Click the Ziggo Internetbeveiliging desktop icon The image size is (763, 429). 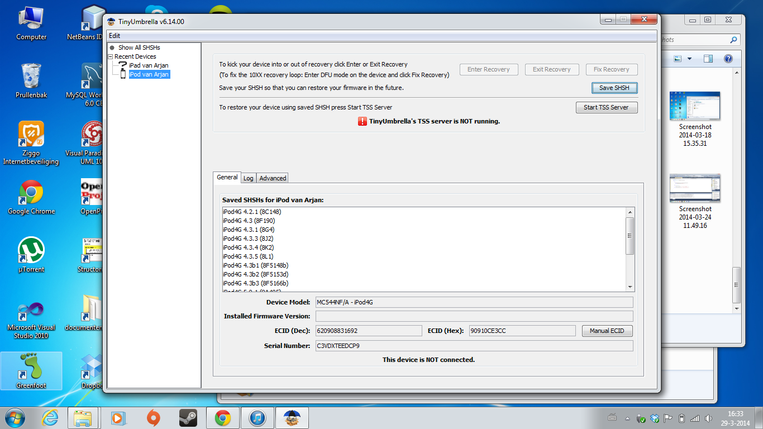click(x=31, y=143)
